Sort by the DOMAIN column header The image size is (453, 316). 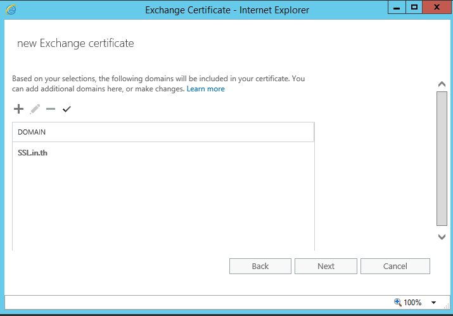[163, 132]
